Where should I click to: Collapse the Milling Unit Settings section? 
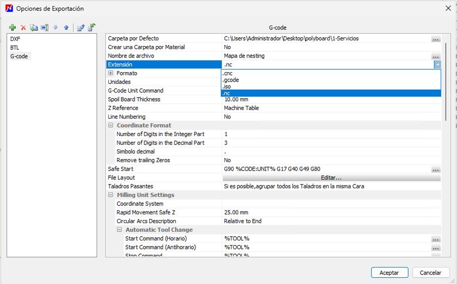click(x=111, y=195)
